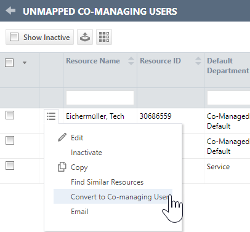This screenshot has height=232, width=250.
Task: Expand the dropdown arrow next to the select-all checkbox
Action: point(25,63)
